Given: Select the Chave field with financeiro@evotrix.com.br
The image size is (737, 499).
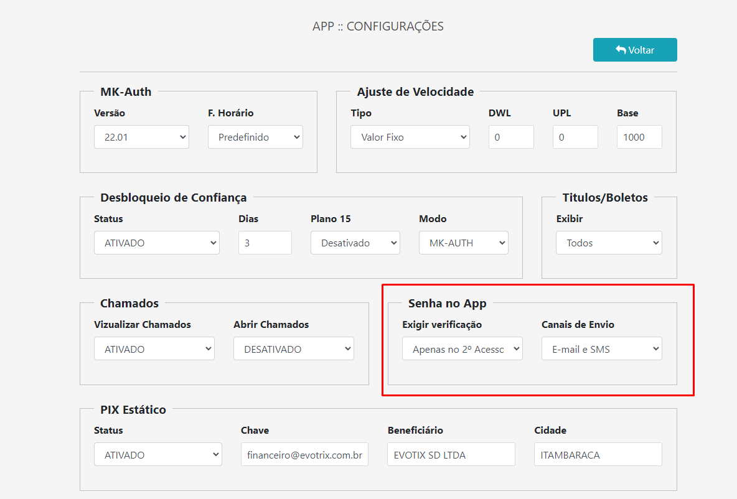Looking at the screenshot, I should pos(304,454).
